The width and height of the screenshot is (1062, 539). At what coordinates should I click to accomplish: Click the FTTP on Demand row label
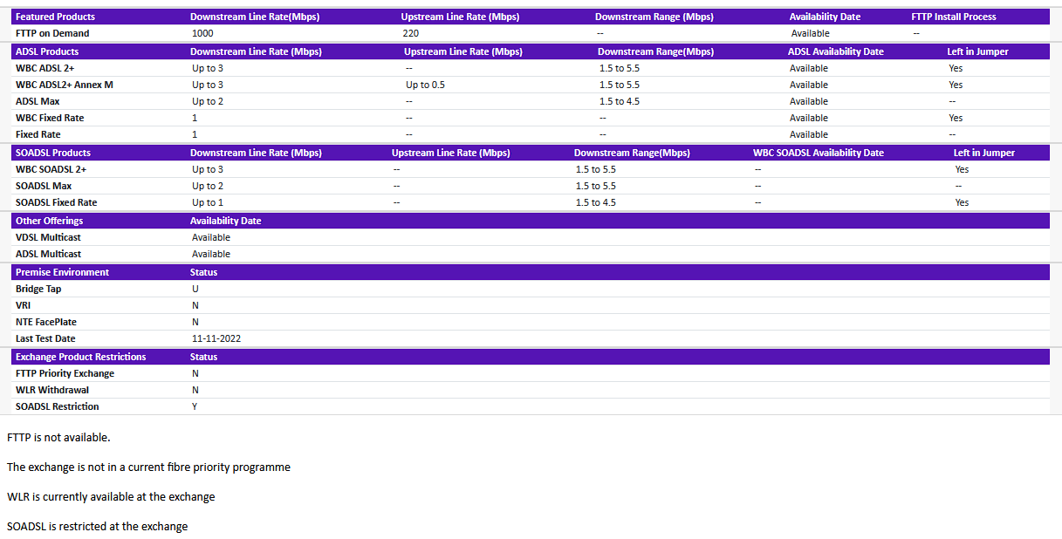click(x=48, y=33)
